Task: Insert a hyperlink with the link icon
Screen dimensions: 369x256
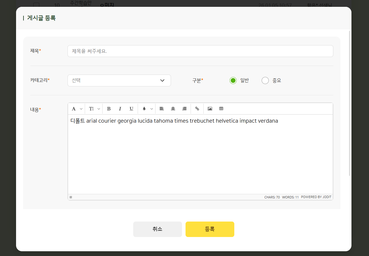Action: tap(197, 109)
